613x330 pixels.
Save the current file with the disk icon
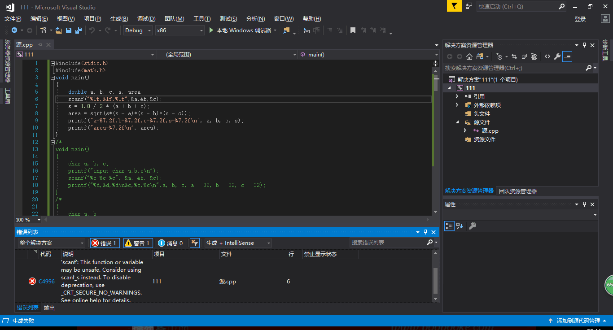pyautogui.click(x=69, y=30)
